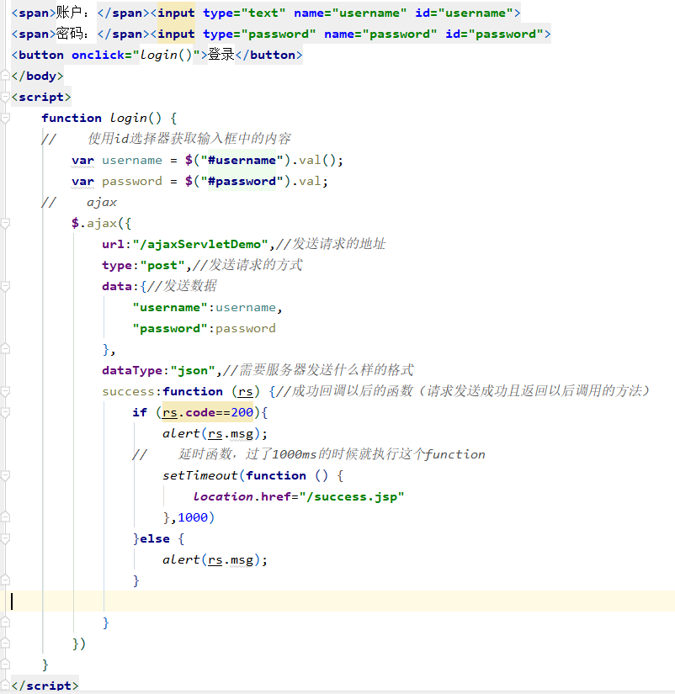Click the id="password" attribute
The width and height of the screenshot is (675, 694).
(494, 34)
